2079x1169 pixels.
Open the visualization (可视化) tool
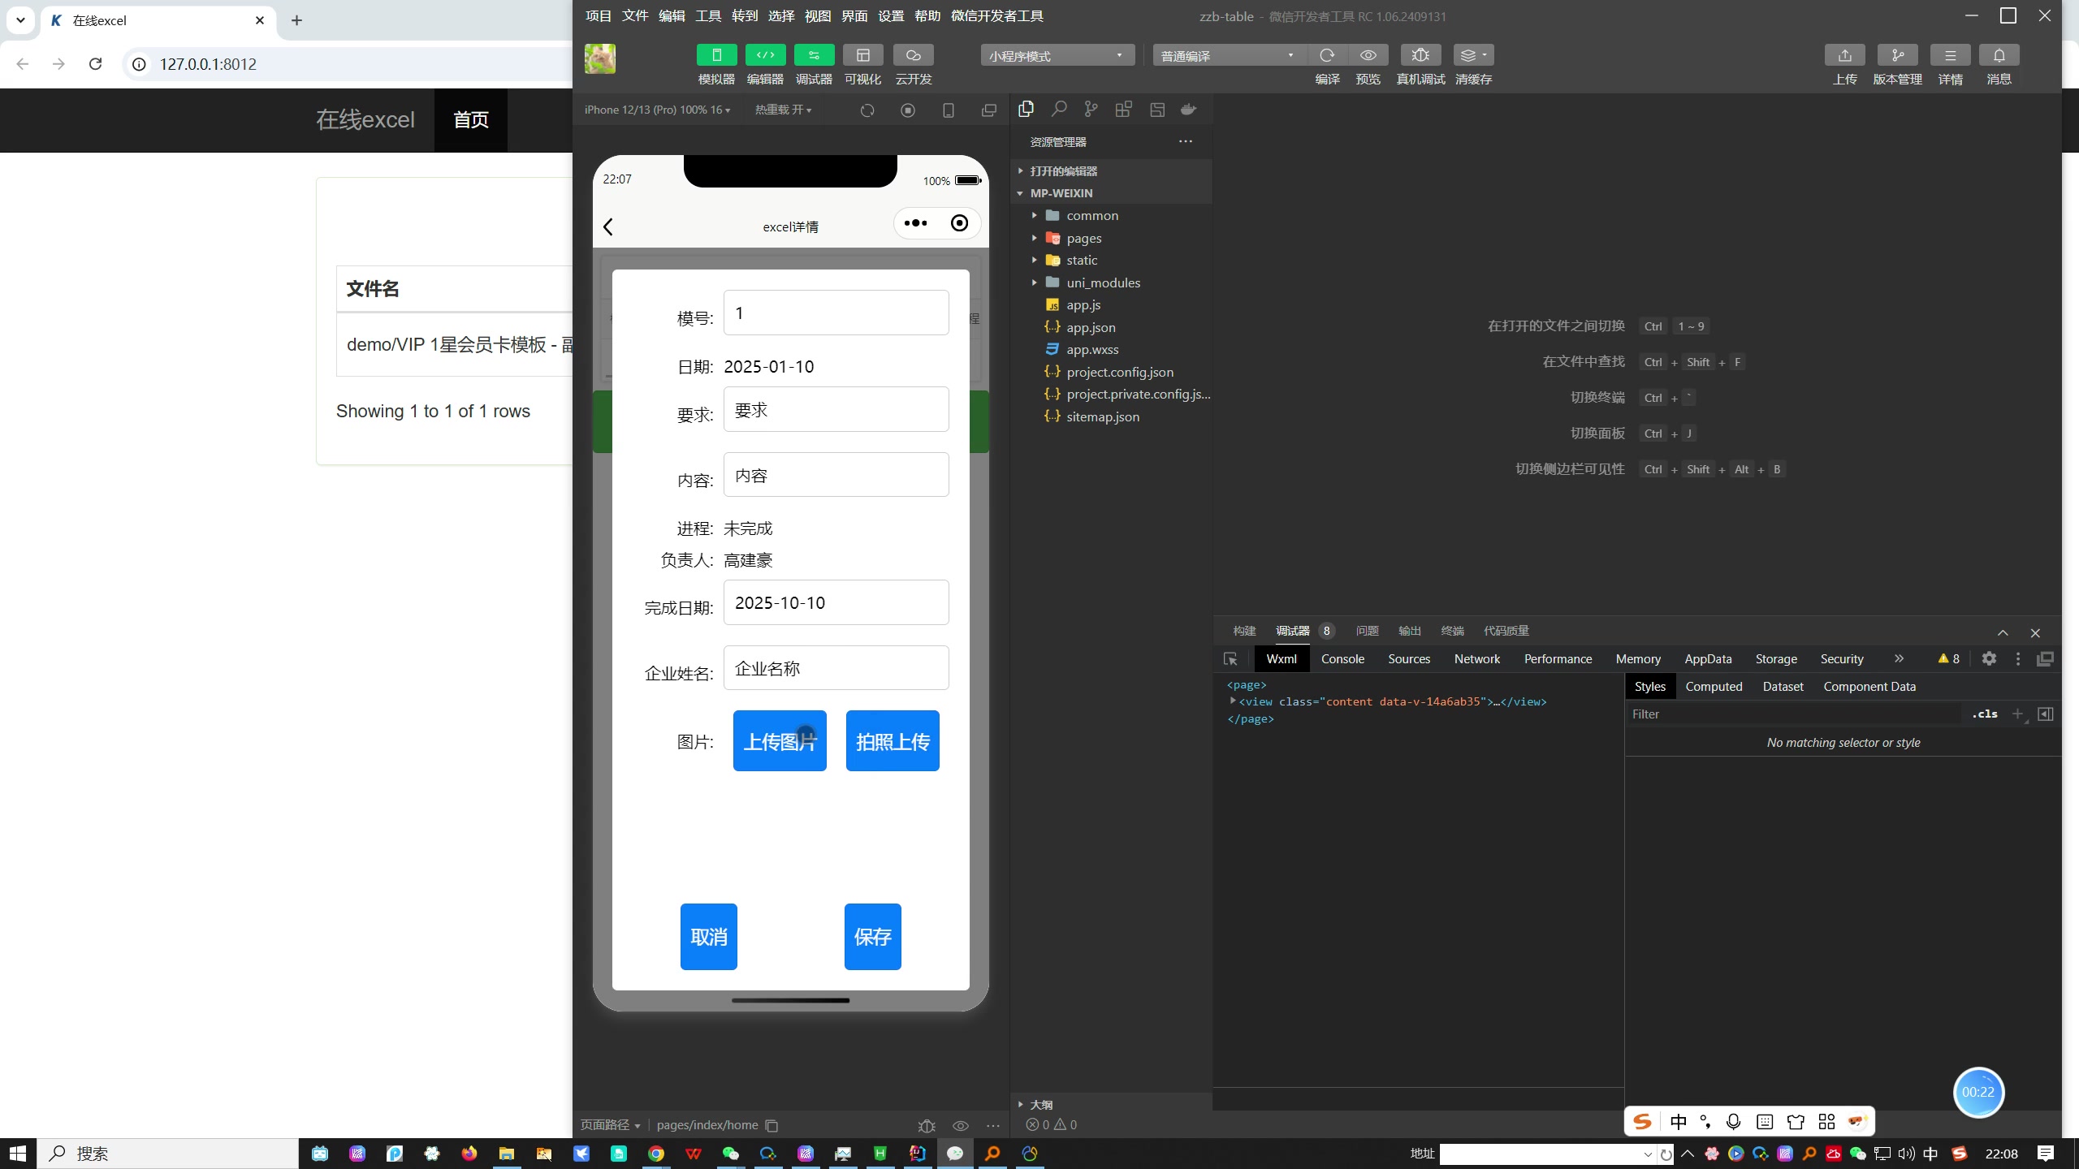862,55
